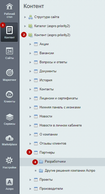Viewport: 105px width, 194px height.
Task: Expand the Акции section arrow
Action: point(30,44)
